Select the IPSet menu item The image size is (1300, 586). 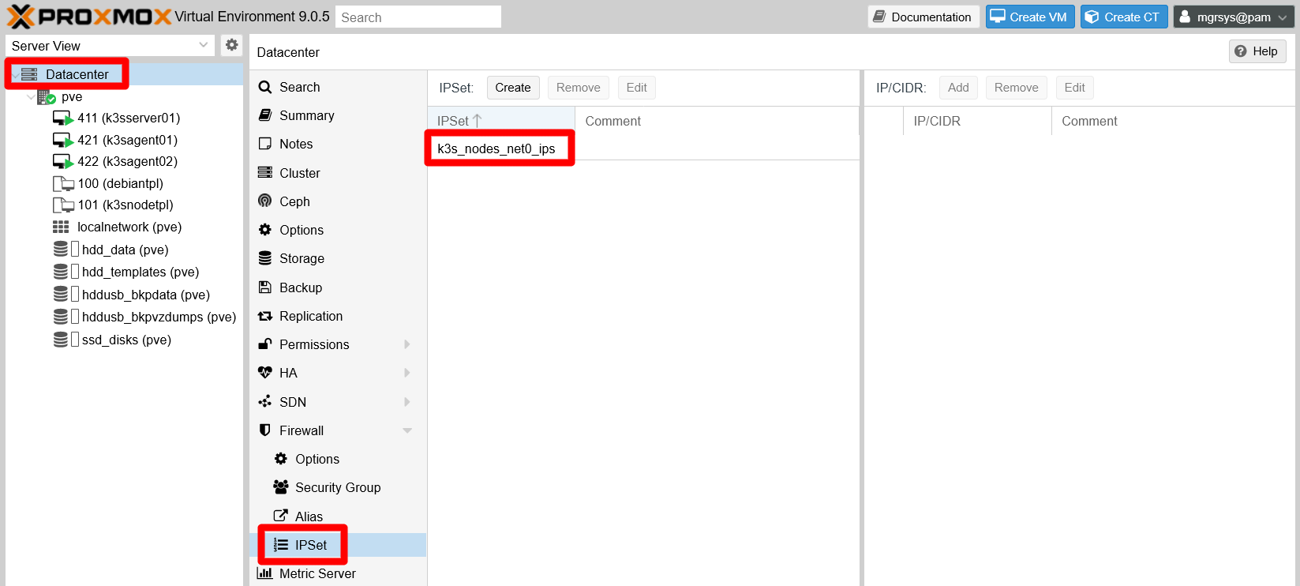pos(338,545)
